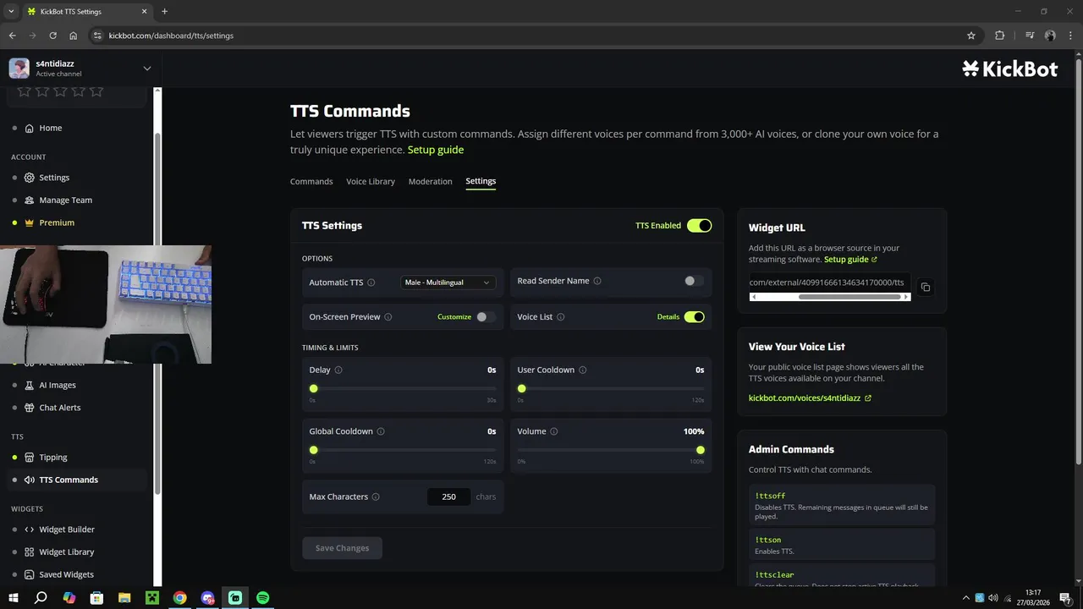
Task: Click the Saved Widgets icon
Action: (30, 574)
